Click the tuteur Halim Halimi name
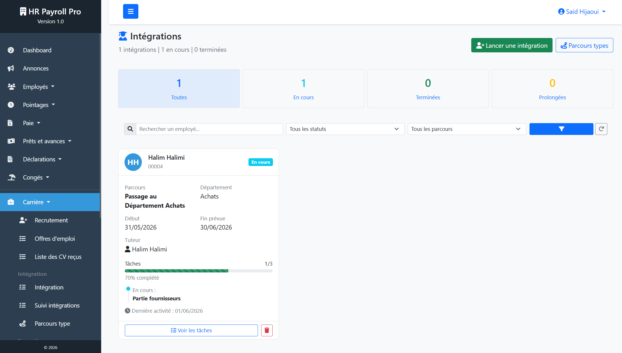622x353 pixels. [150, 249]
